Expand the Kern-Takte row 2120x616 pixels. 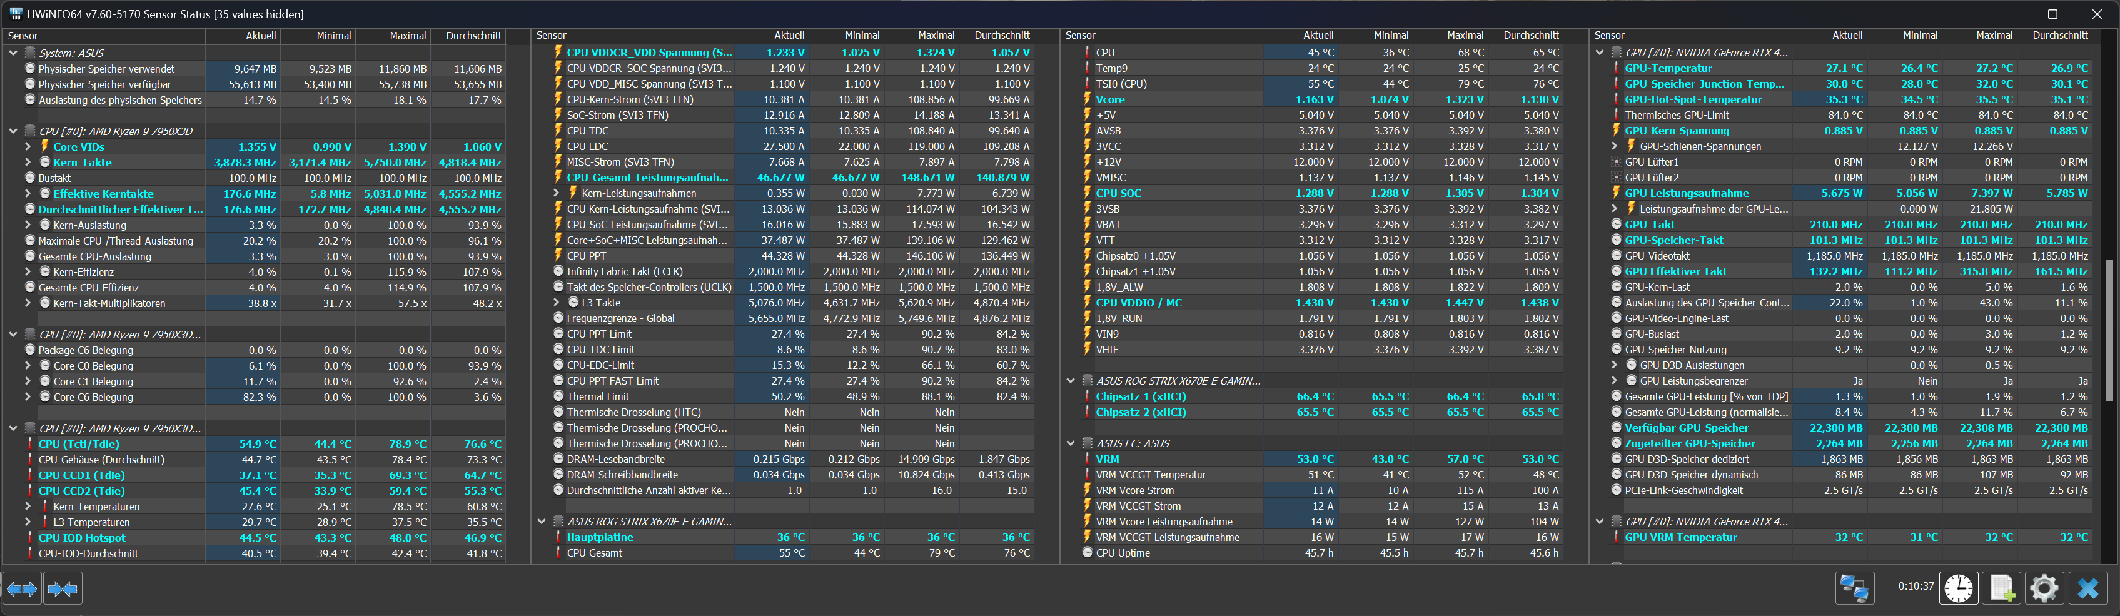tap(28, 162)
